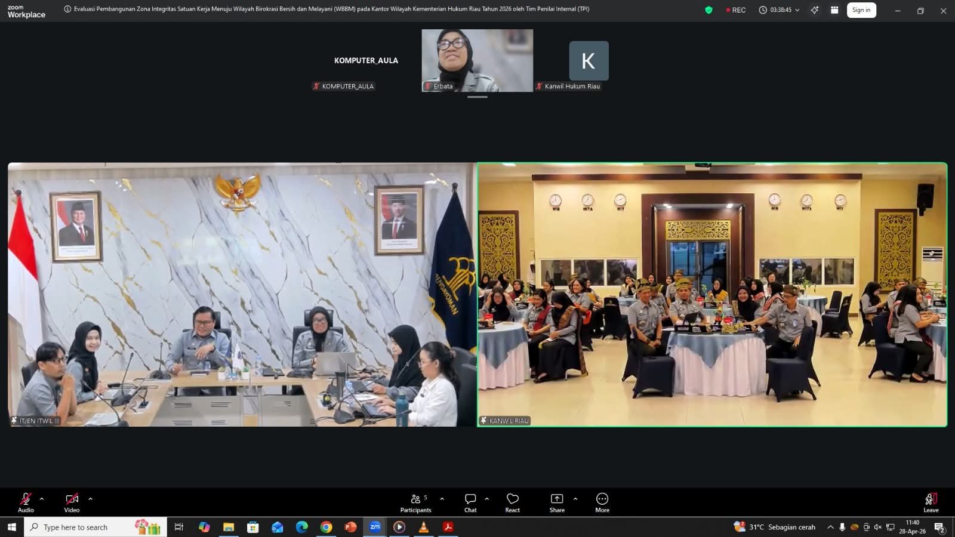Click the Windows search box
955x537 pixels.
pyautogui.click(x=95, y=527)
